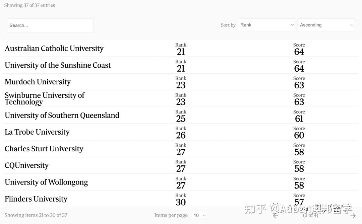Select Australian Catholic University row

click(54, 49)
